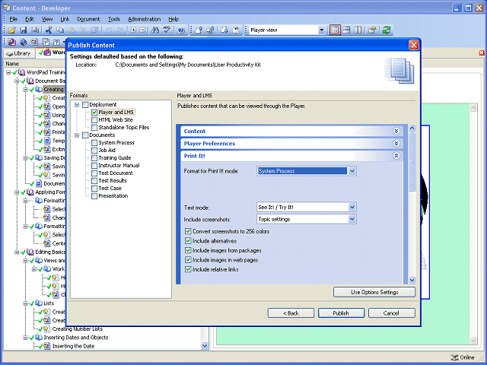Click the Paste clipboard toolbar icon
The image size is (487, 365).
pyautogui.click(x=72, y=30)
